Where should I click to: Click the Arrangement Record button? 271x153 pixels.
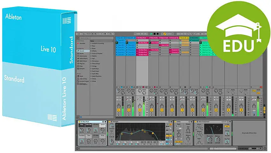click(157, 34)
